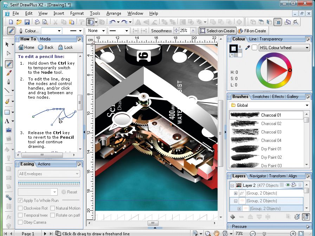315x236 pixels.
Task: Select the Dry Paint 01 brush
Action: (x=266, y=149)
